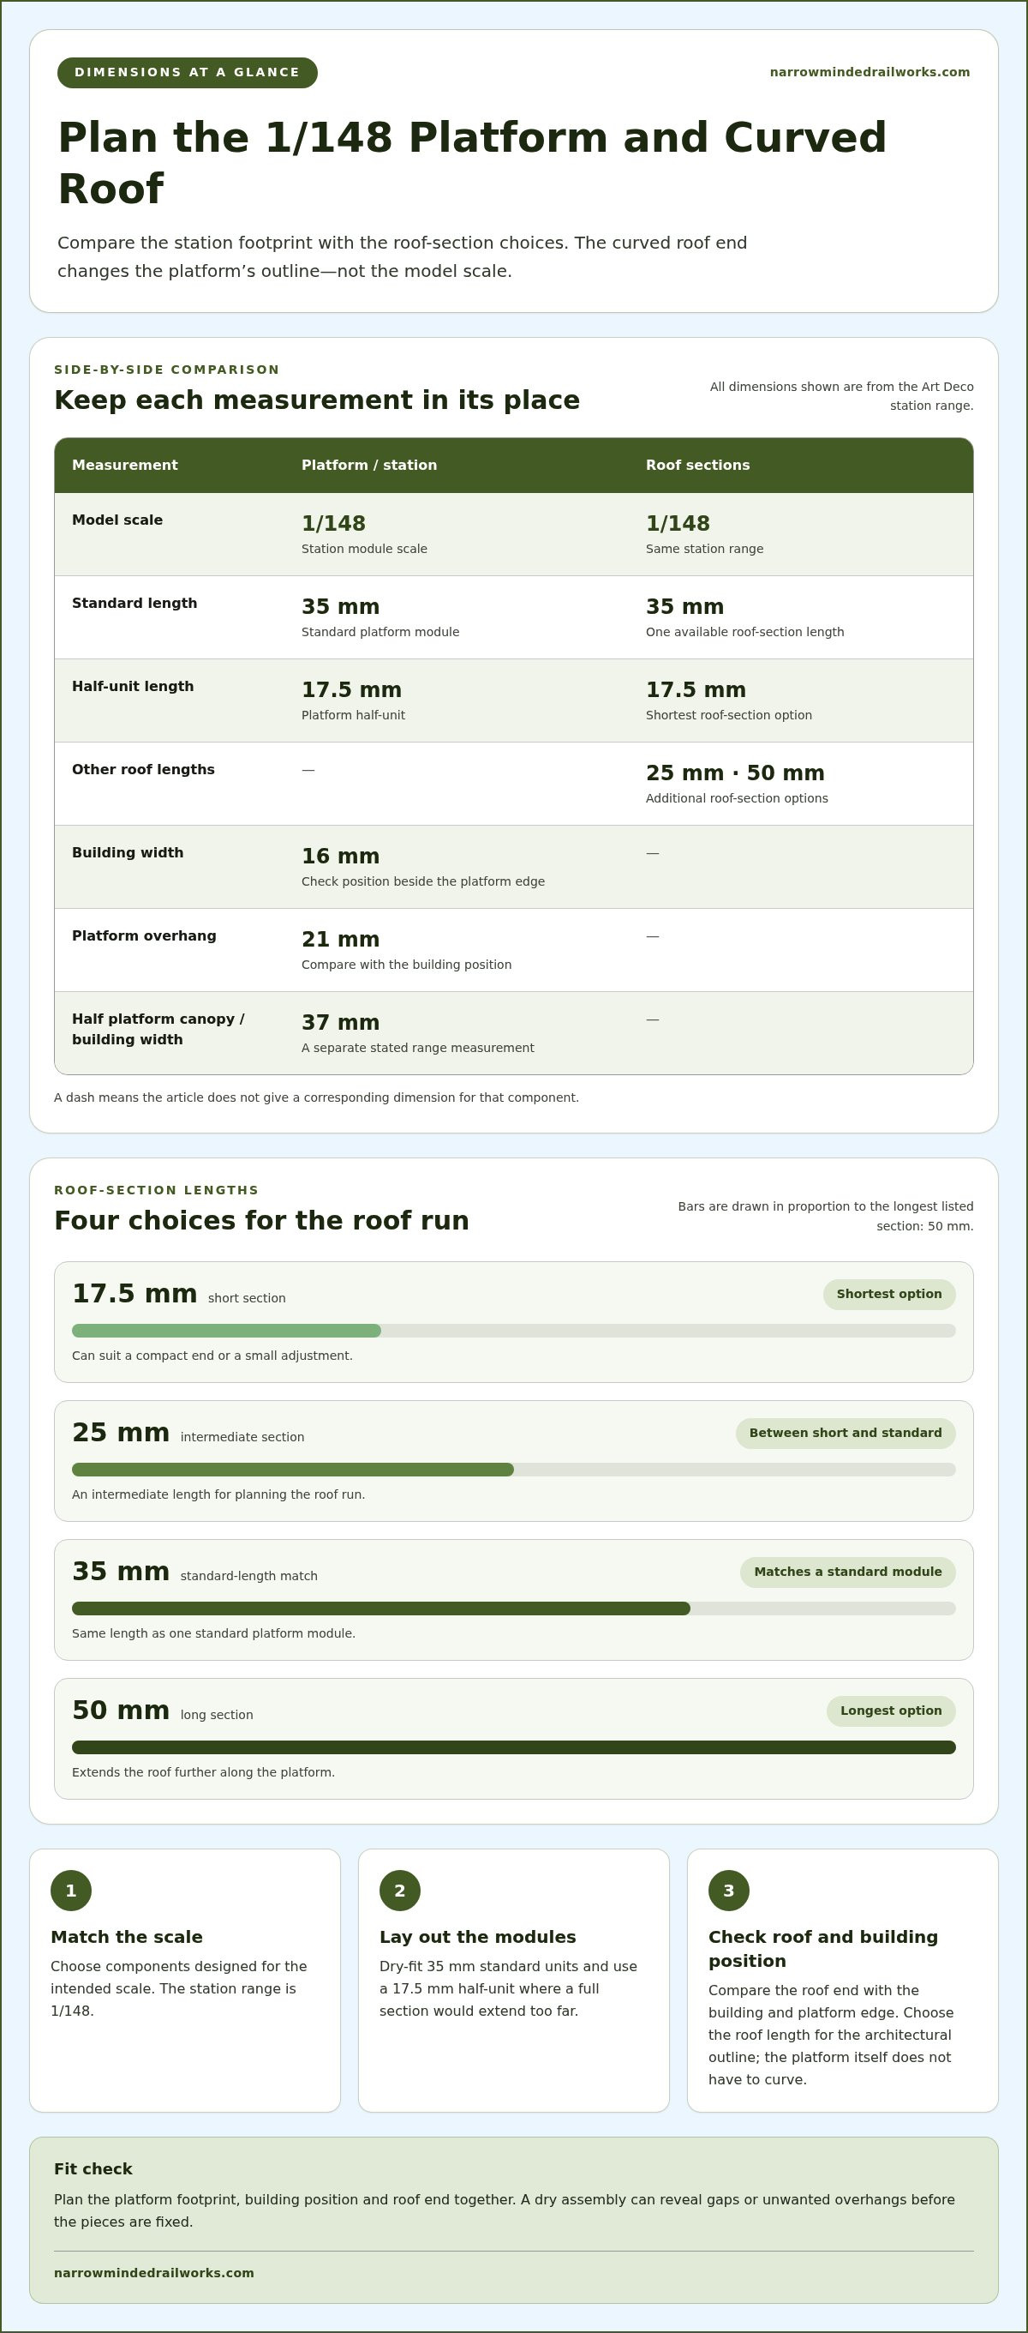Image resolution: width=1028 pixels, height=2333 pixels.
Task: Select the "Platform overhang" row label
Action: pos(144,935)
